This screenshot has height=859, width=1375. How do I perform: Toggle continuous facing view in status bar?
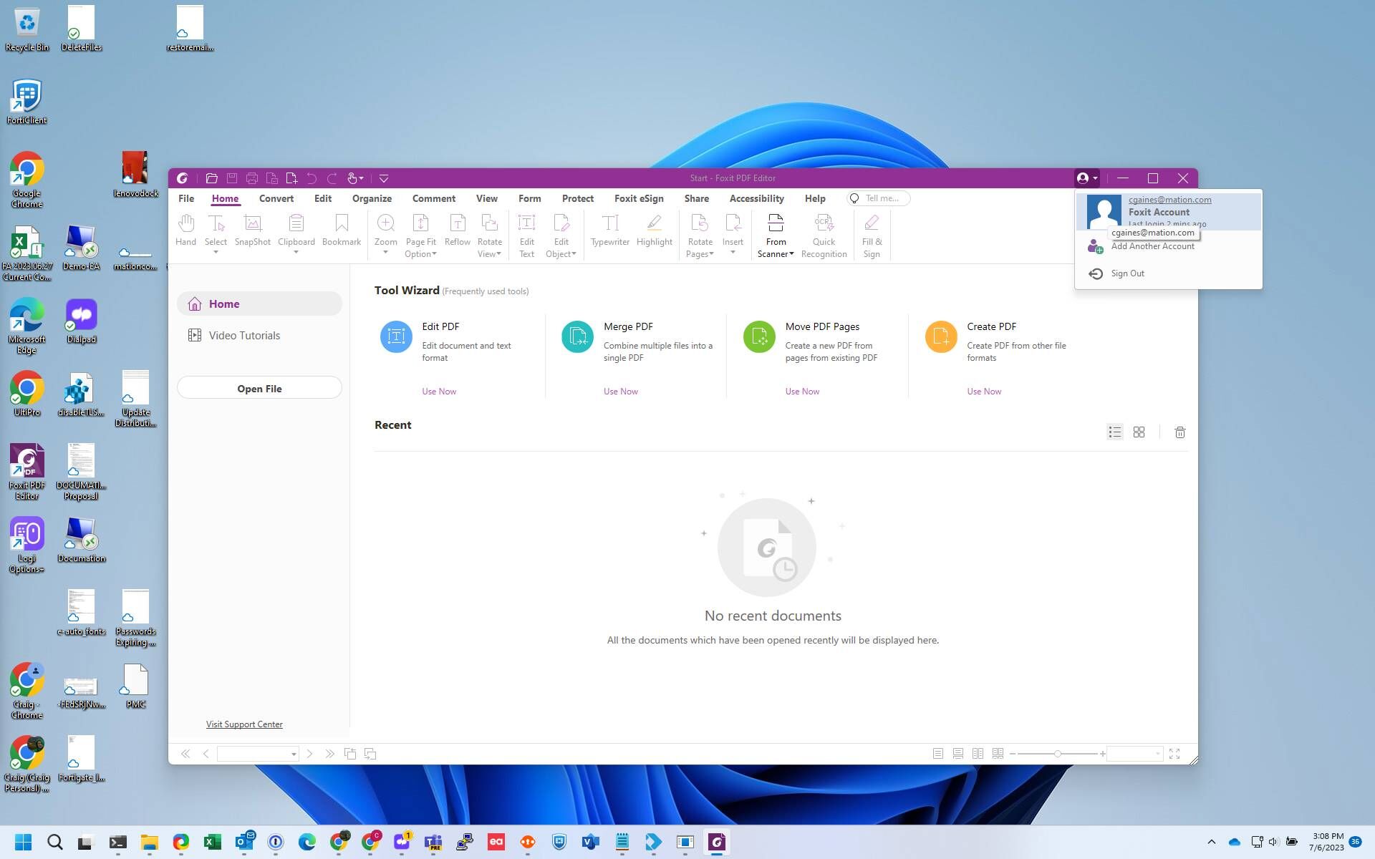(998, 754)
